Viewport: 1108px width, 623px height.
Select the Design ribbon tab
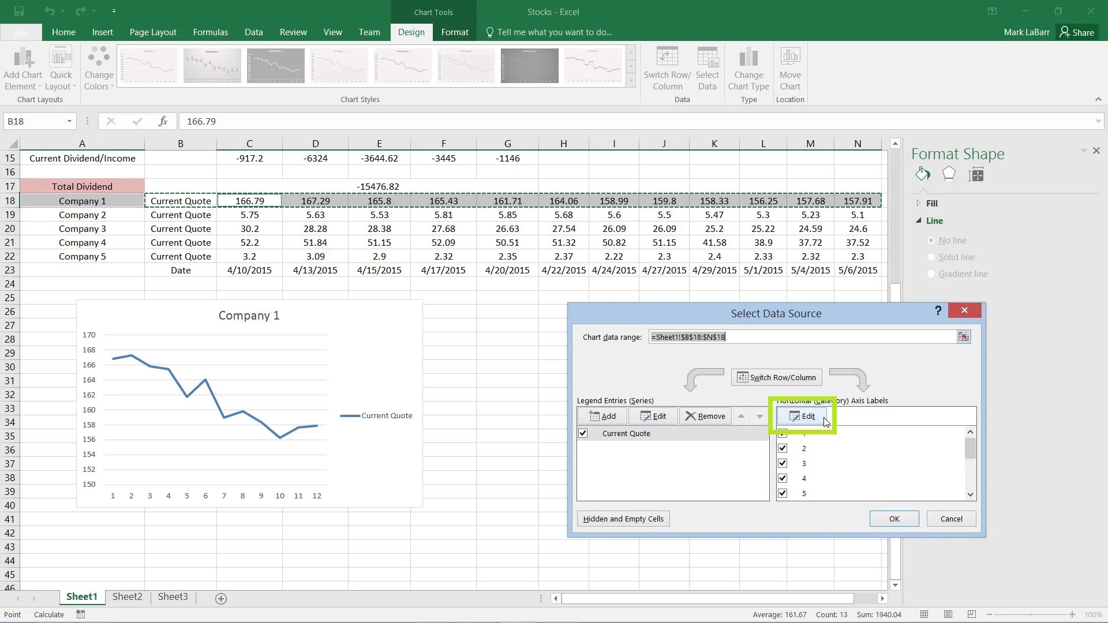click(x=411, y=32)
